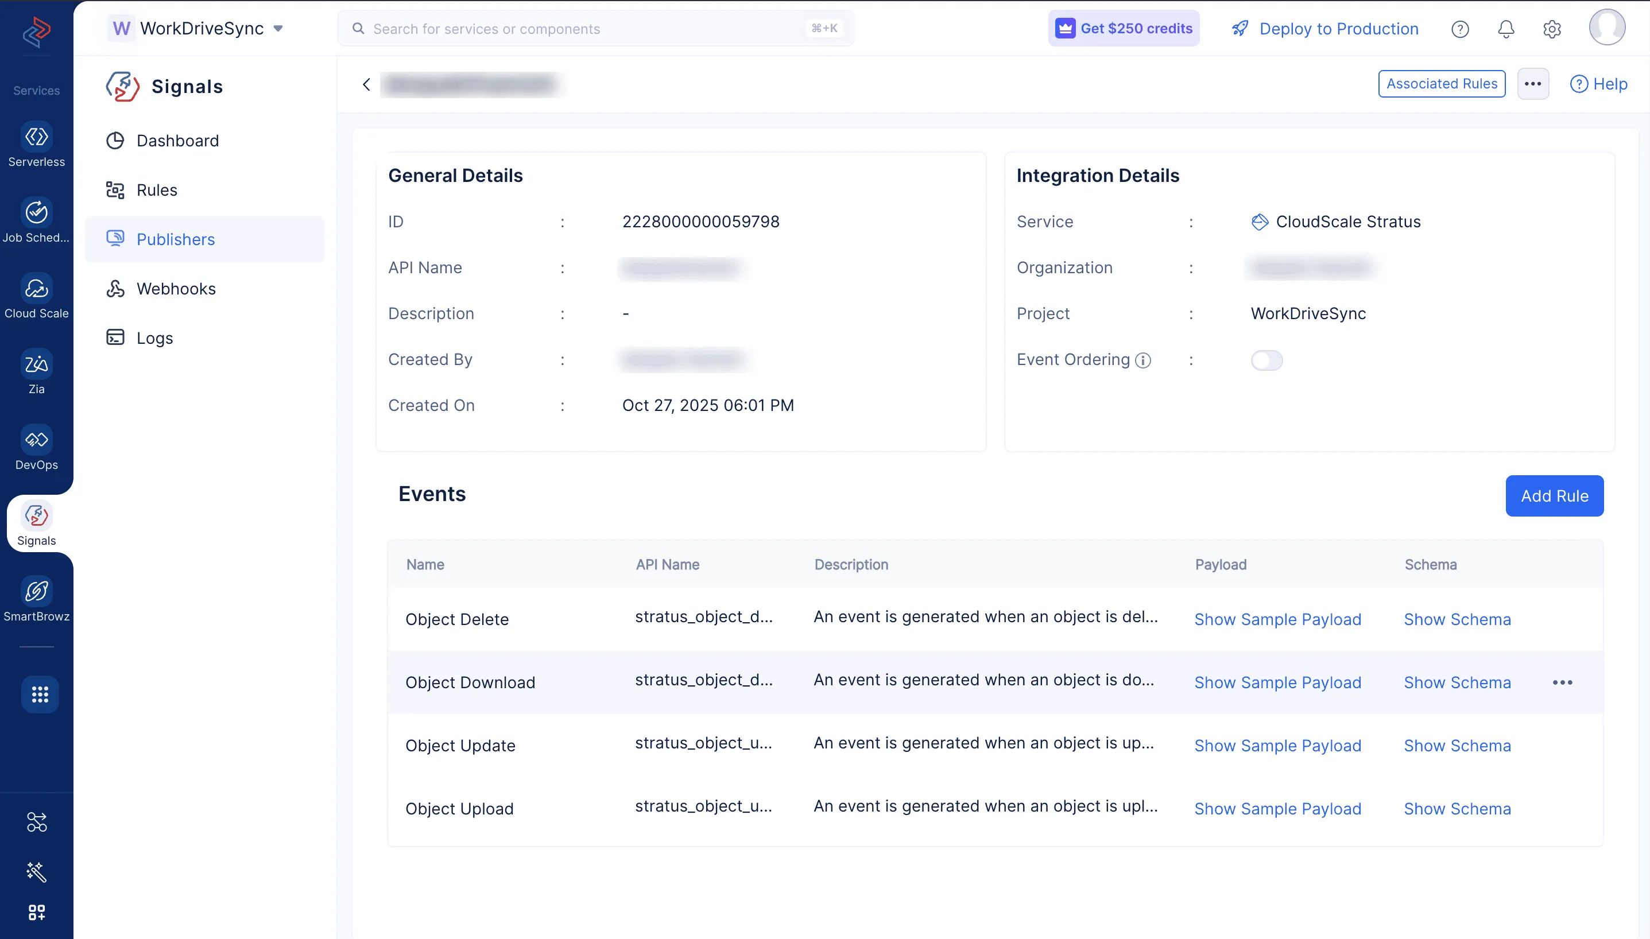Open the SmartBrowz service icon
The height and width of the screenshot is (939, 1650).
[x=36, y=592]
